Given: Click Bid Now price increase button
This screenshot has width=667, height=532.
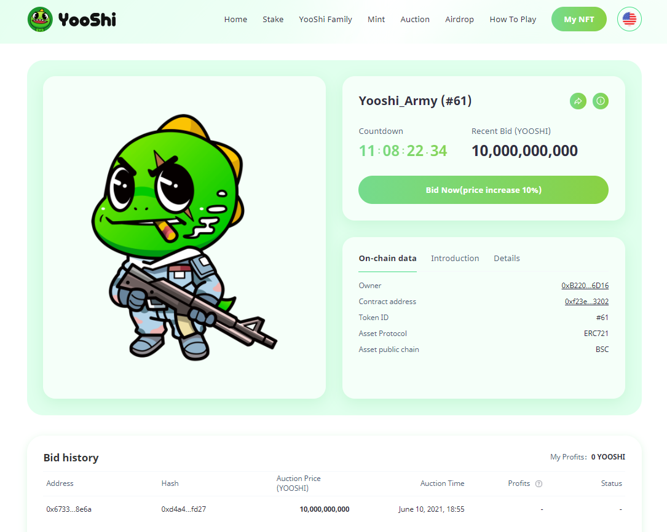Looking at the screenshot, I should [483, 190].
